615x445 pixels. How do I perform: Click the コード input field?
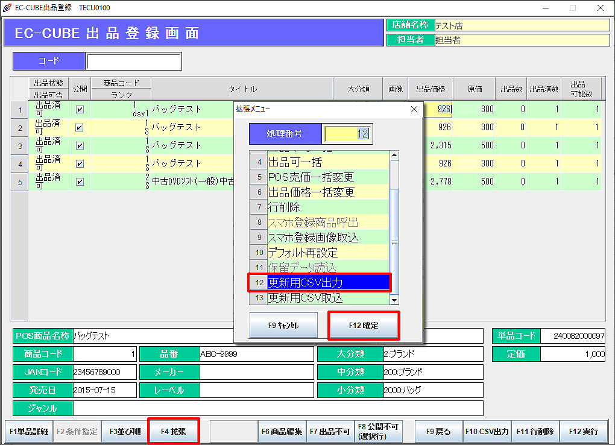(133, 62)
